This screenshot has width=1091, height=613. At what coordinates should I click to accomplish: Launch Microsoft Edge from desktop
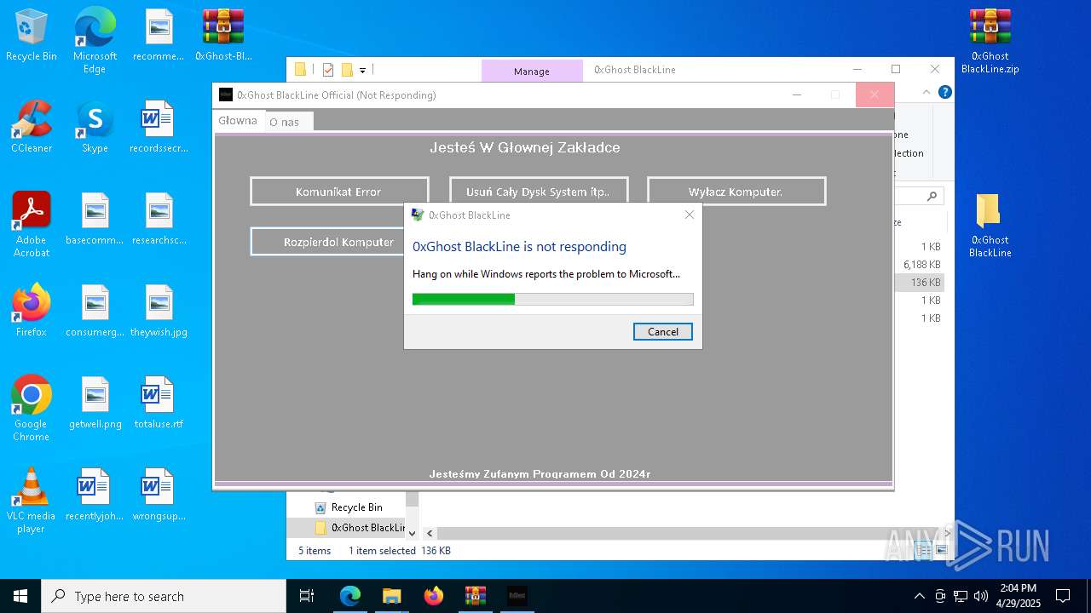(x=95, y=41)
